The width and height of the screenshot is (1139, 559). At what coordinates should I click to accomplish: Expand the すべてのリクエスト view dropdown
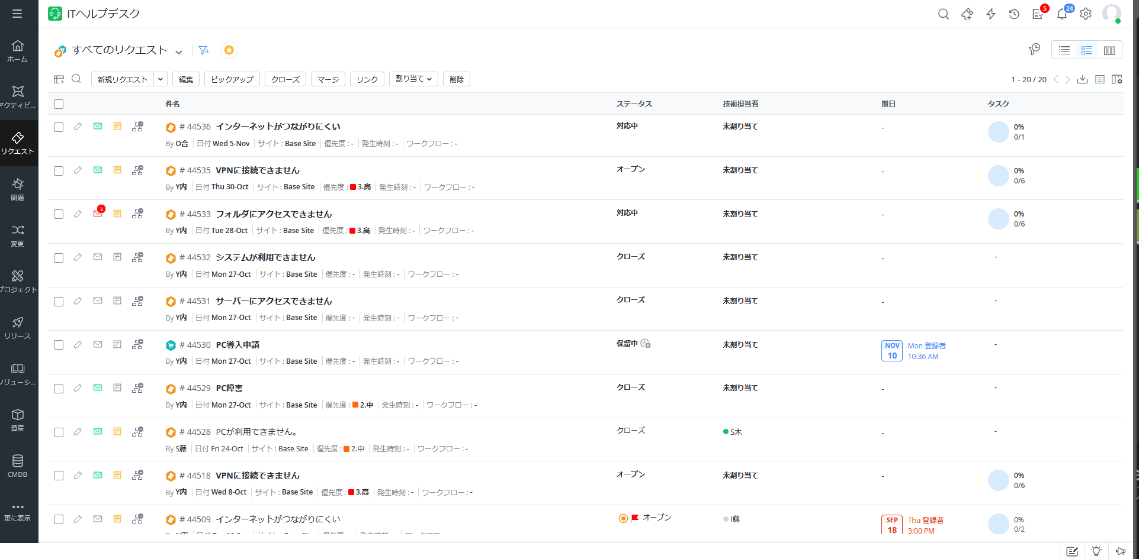coord(179,51)
